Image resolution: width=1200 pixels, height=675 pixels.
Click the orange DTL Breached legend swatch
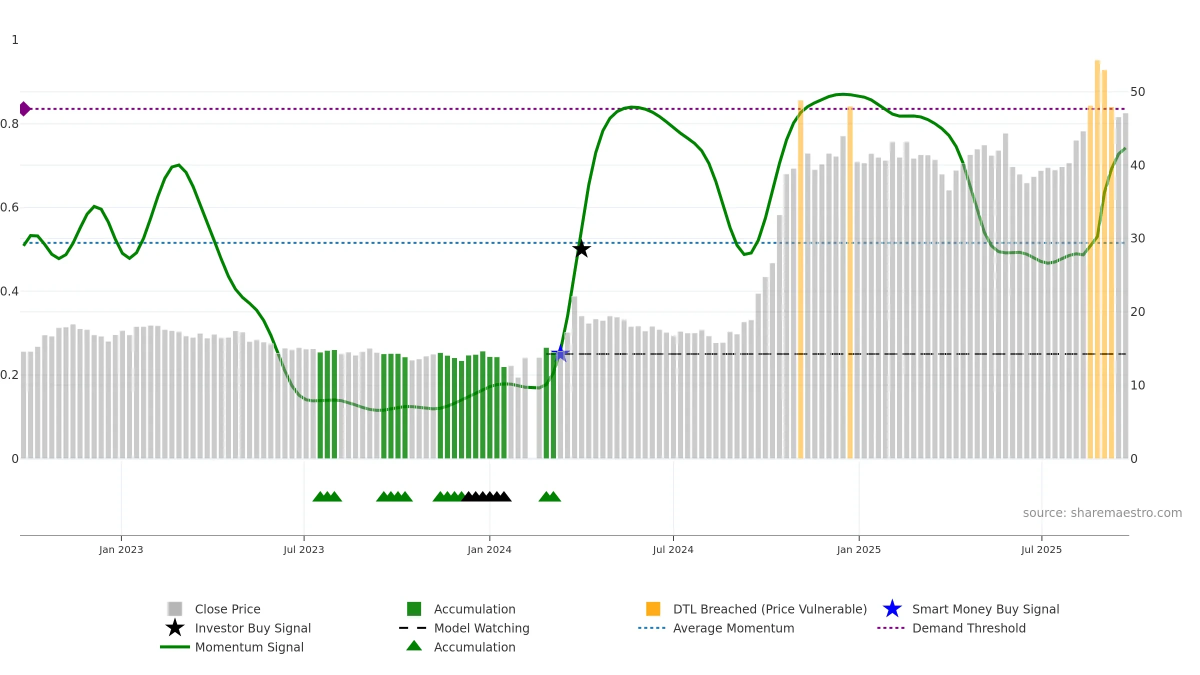[653, 609]
